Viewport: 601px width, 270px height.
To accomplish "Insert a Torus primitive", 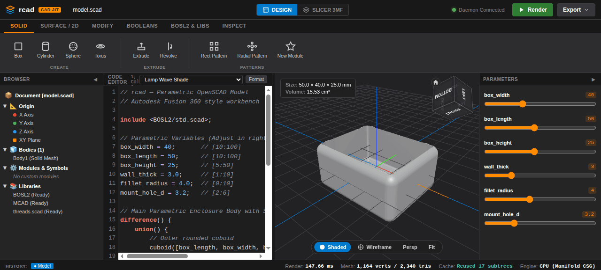I will (100, 50).
